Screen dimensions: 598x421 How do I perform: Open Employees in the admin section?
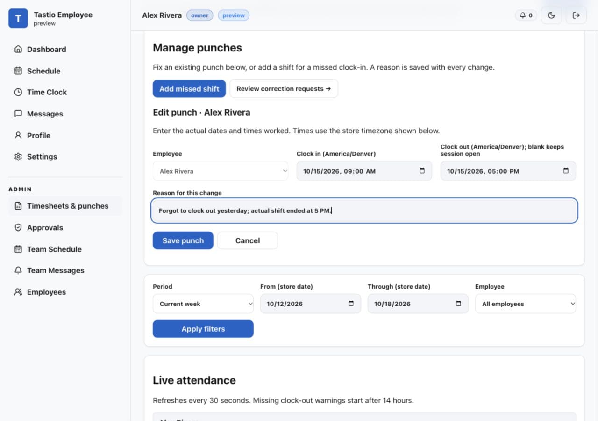coord(65,292)
